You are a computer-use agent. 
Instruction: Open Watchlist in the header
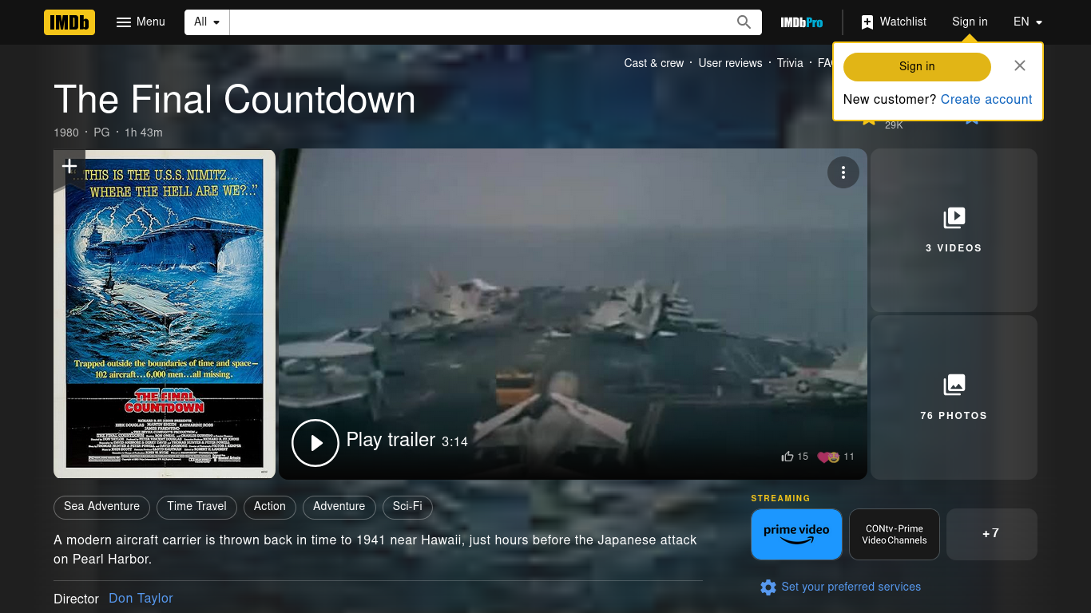(894, 22)
